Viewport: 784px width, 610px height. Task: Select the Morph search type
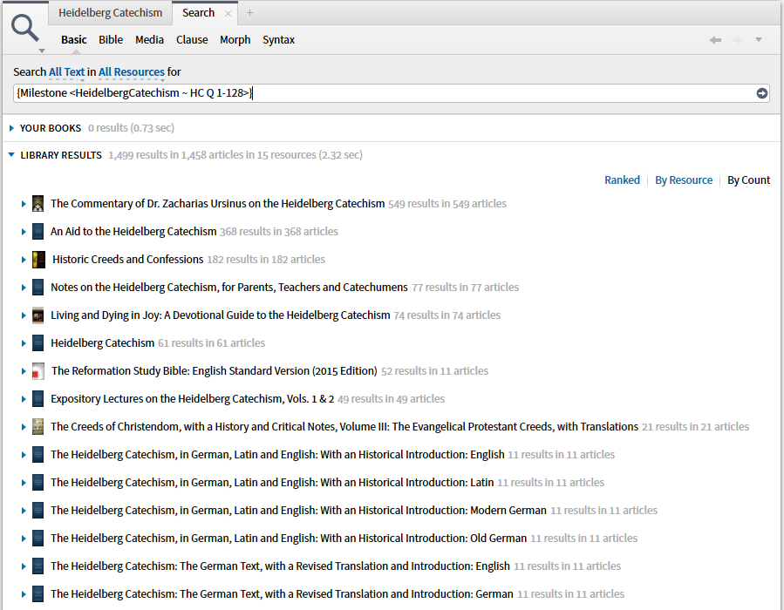235,39
